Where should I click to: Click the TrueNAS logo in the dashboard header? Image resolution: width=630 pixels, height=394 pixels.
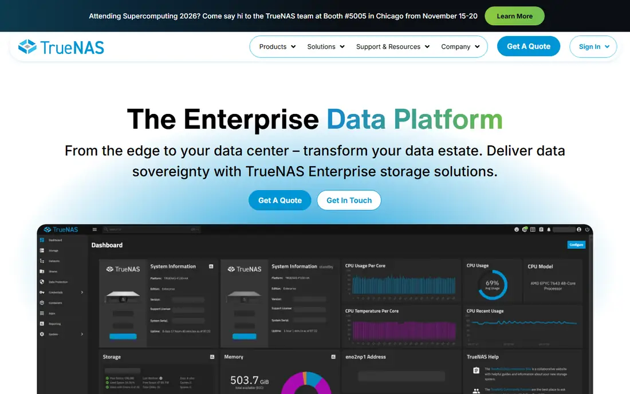pos(61,230)
